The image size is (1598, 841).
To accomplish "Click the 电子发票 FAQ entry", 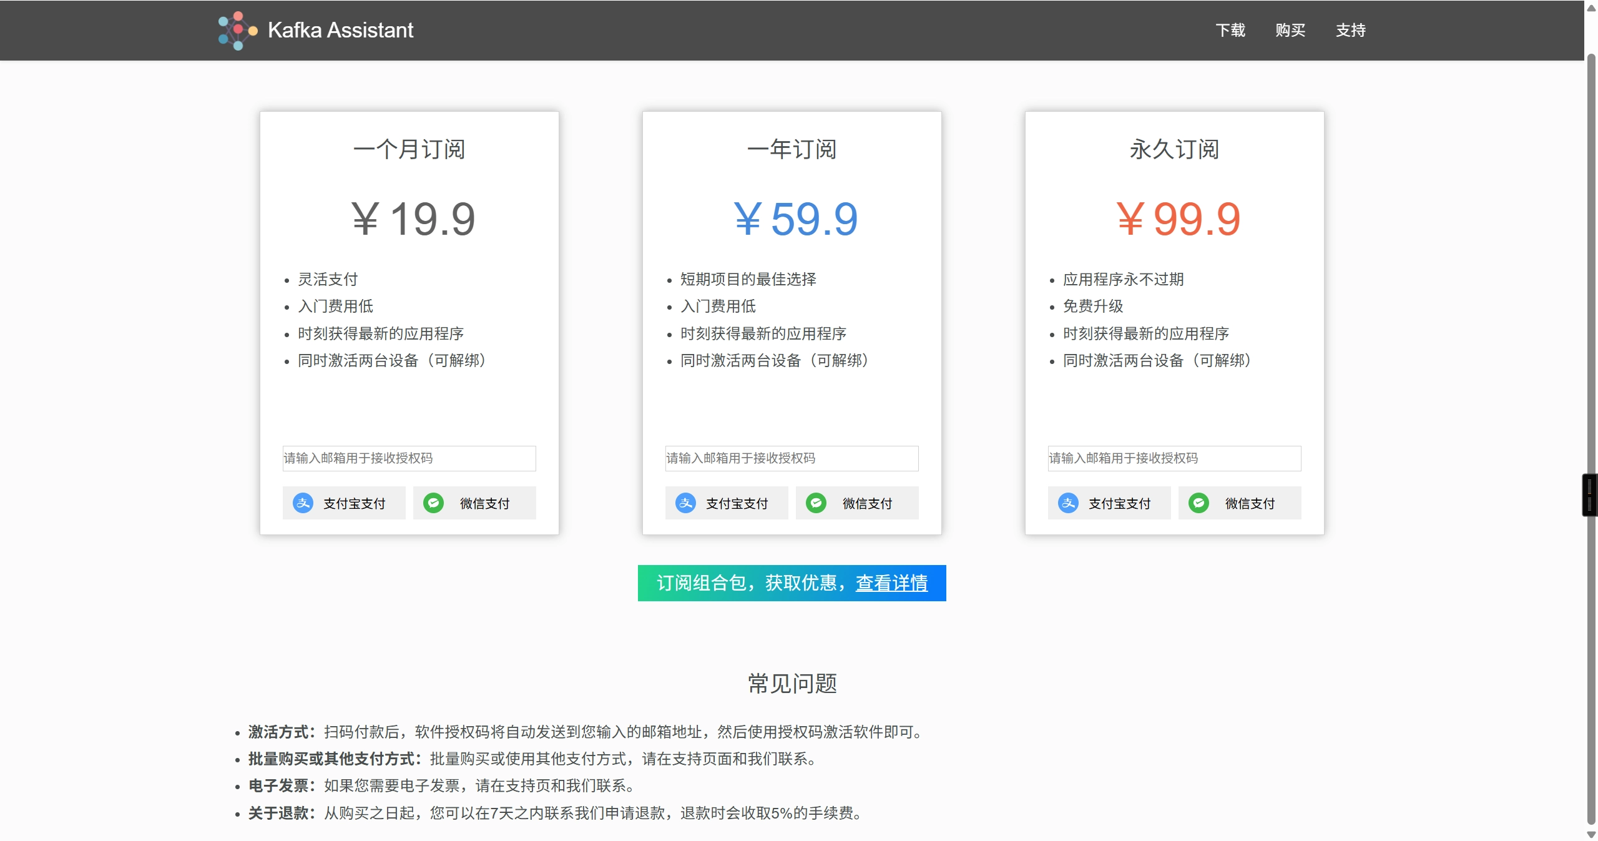I will click(x=443, y=785).
